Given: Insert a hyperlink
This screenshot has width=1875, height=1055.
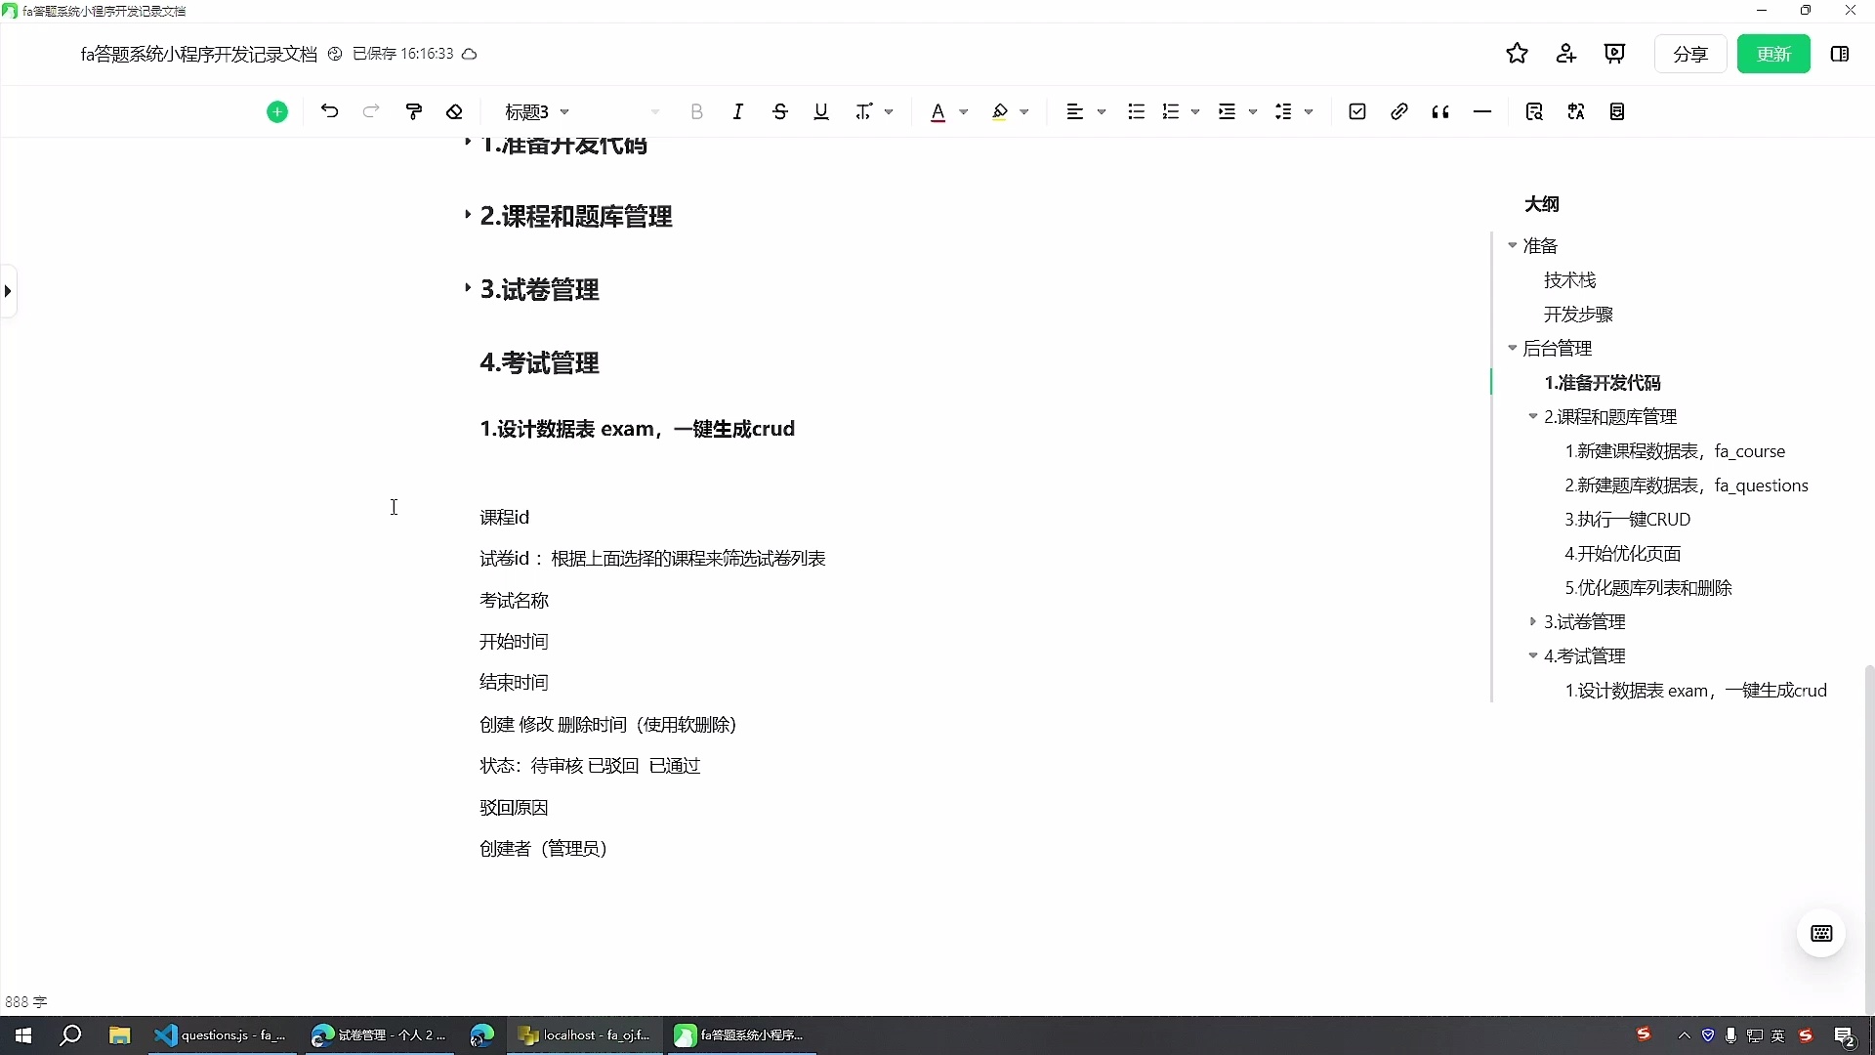Looking at the screenshot, I should [x=1398, y=111].
